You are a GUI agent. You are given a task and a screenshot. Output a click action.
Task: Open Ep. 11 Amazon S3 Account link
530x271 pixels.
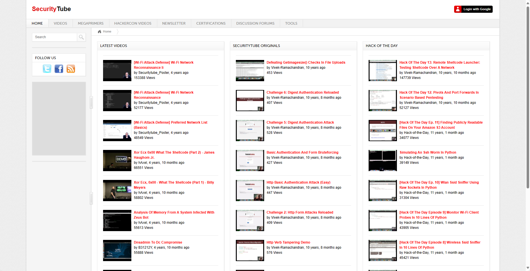click(x=441, y=125)
